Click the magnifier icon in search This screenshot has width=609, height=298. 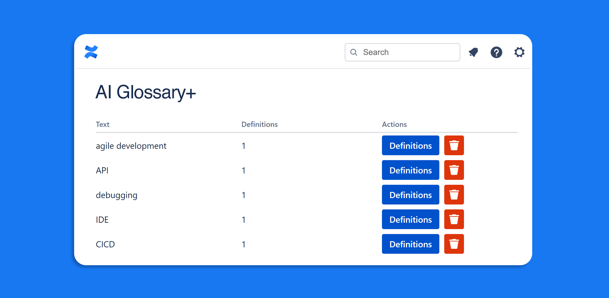pyautogui.click(x=354, y=52)
